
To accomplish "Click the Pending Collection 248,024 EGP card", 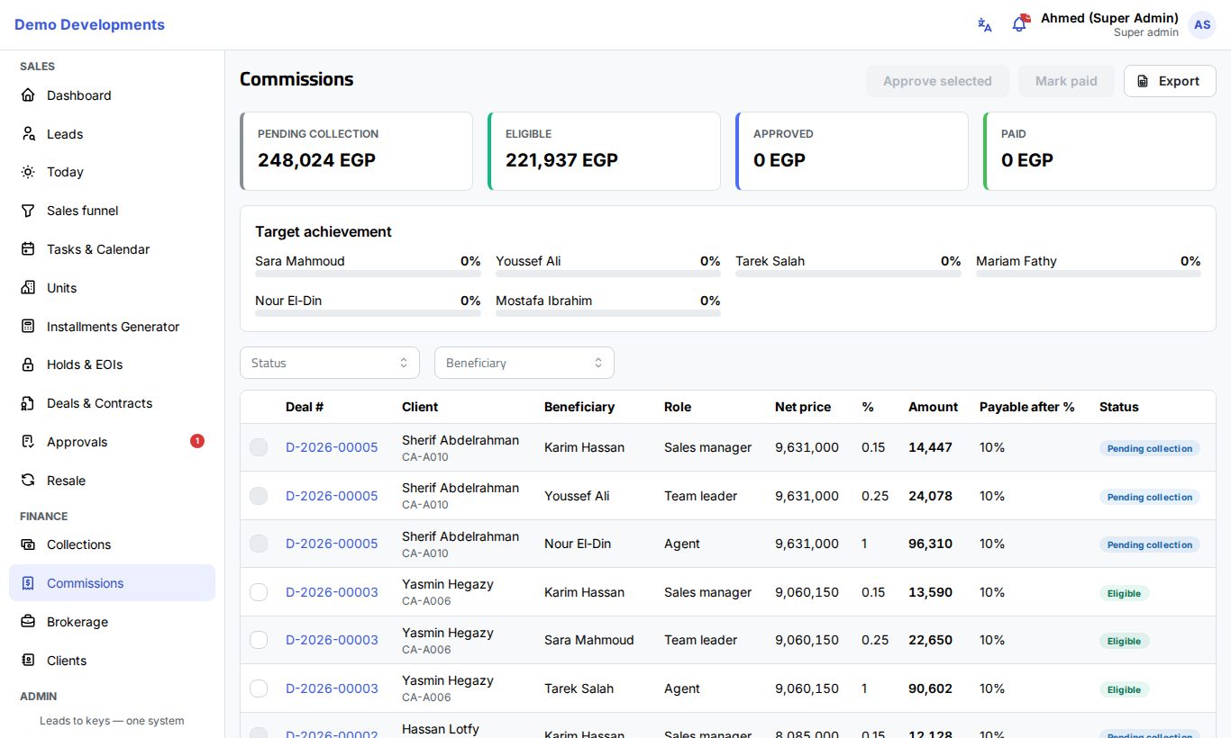I will click(356, 151).
